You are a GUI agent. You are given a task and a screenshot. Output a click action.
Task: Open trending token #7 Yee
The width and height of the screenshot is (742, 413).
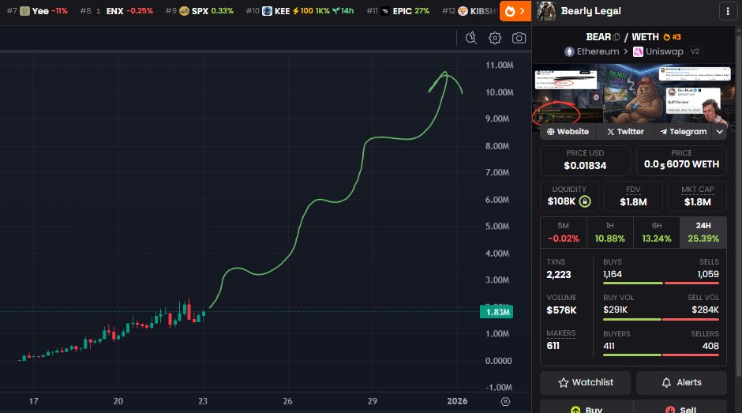coord(37,11)
